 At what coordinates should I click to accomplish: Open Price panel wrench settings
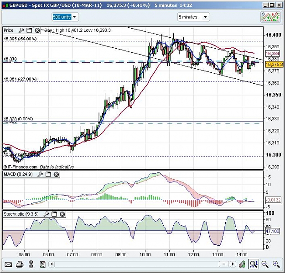tap(21, 30)
